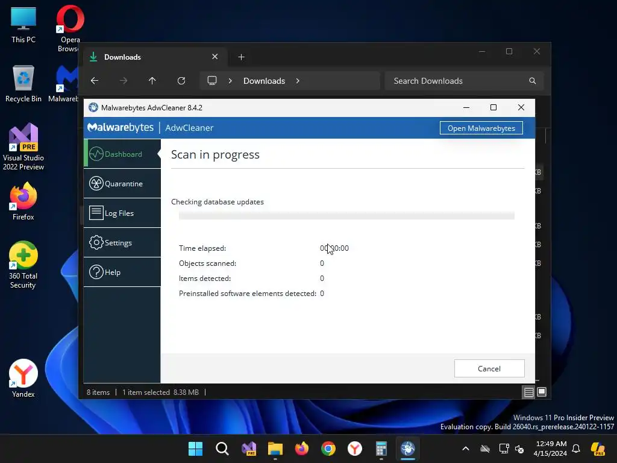Click the Malwarebytes logo in the header

(121, 128)
